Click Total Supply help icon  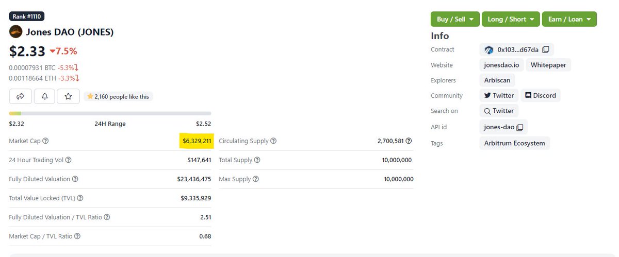tap(257, 160)
